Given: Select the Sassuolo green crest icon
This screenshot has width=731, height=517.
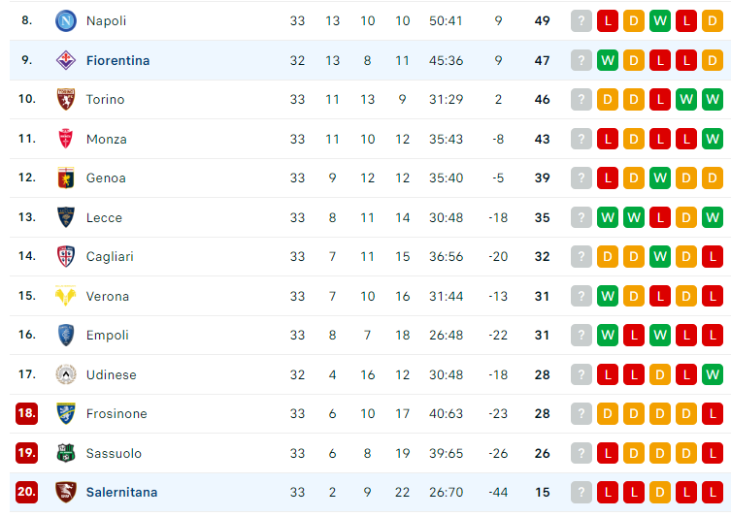Looking at the screenshot, I should coord(66,453).
